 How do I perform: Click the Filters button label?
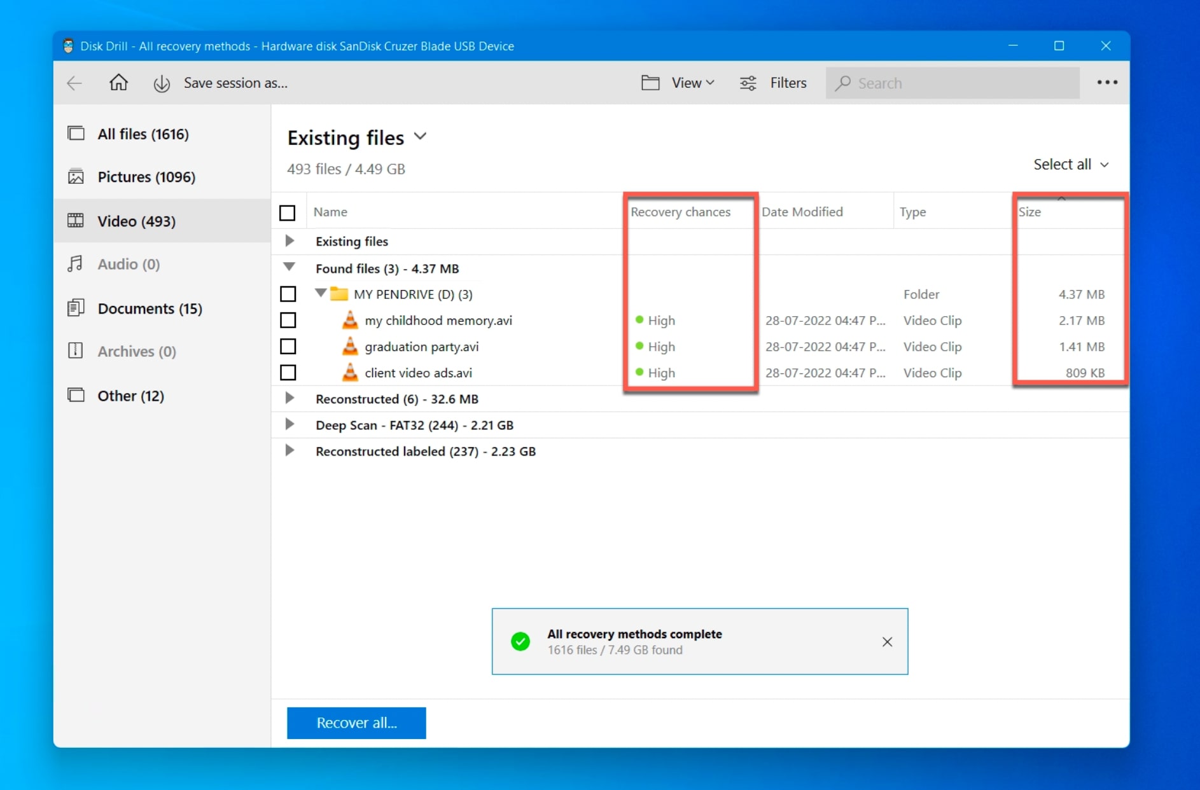point(788,83)
